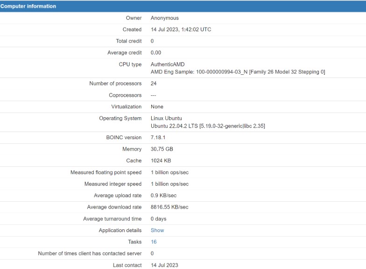Viewport: 366px width, 269px height.
Task: Select the Owner value Anonymous
Action: [x=164, y=18]
